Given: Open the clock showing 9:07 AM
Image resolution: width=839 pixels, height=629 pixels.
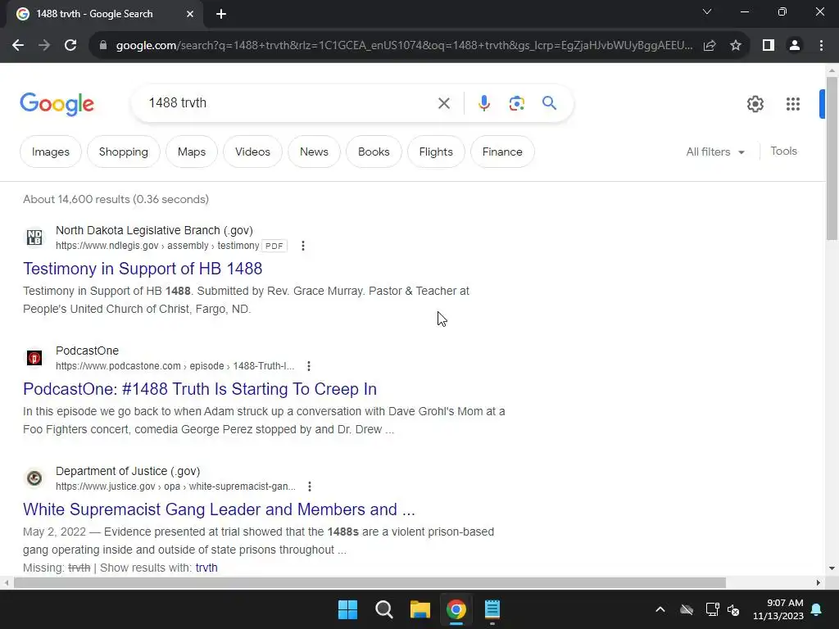Looking at the screenshot, I should pos(778,609).
